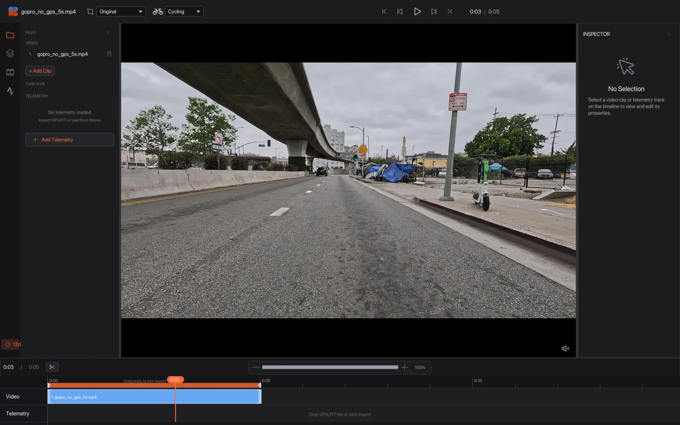Select gopro_no_gps_5s.mp4 in the files list
Viewport: 680px width, 425px height.
tap(62, 54)
